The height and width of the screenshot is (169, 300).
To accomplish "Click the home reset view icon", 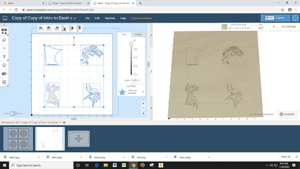I will click(x=143, y=113).
